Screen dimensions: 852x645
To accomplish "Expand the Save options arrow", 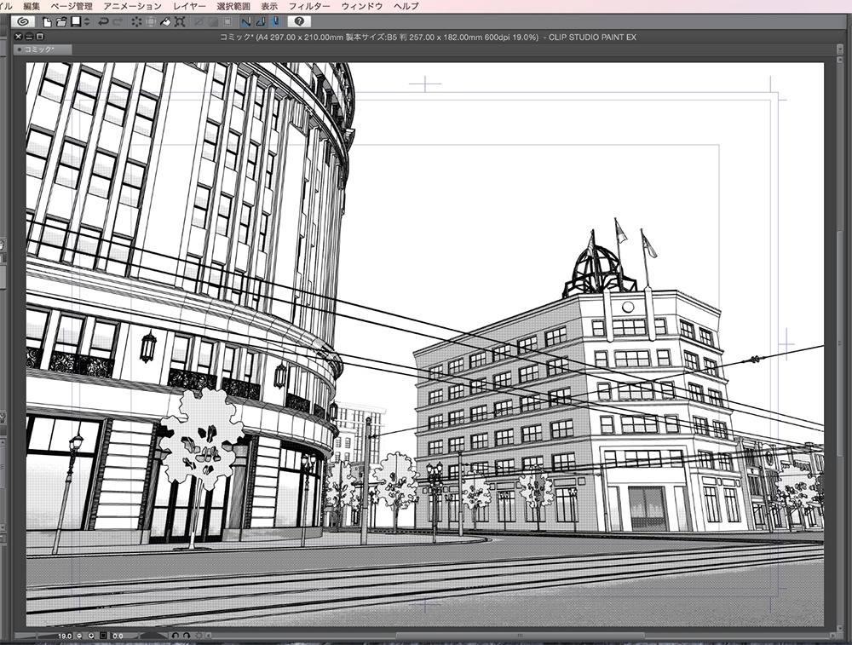I will coord(86,21).
